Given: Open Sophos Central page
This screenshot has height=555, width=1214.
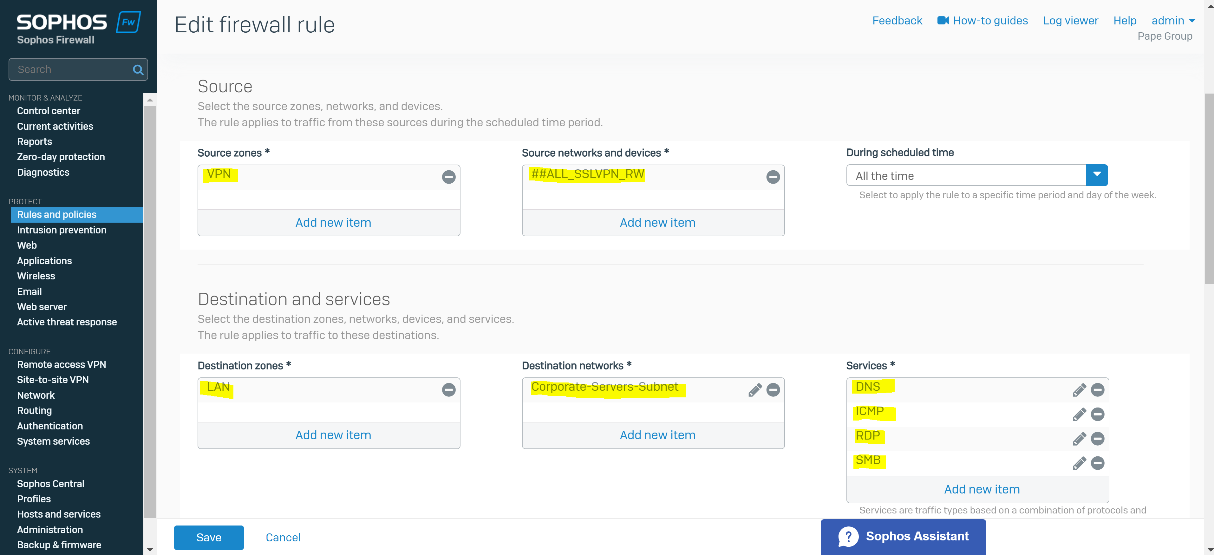Looking at the screenshot, I should [50, 483].
